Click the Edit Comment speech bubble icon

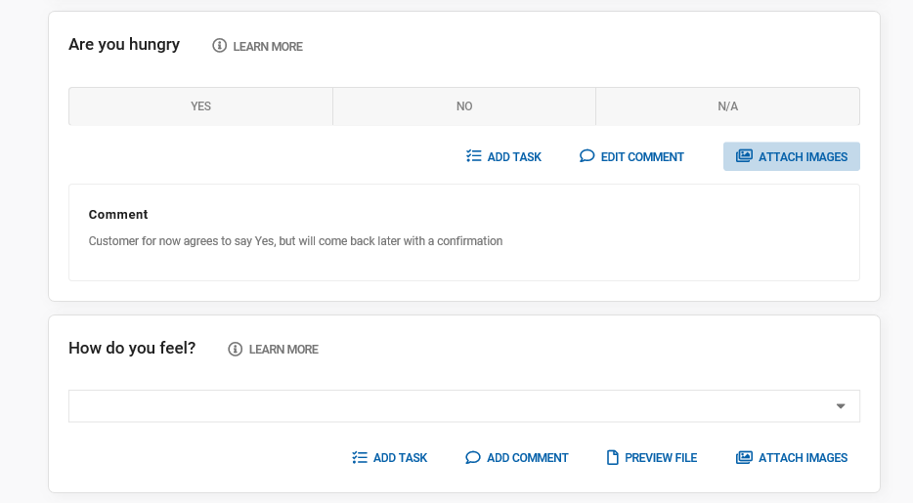[x=587, y=156]
